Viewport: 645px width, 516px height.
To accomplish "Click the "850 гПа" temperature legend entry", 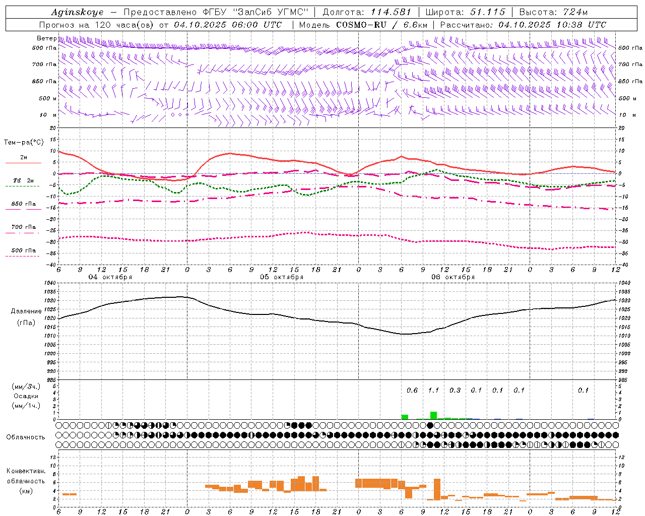I will click(x=24, y=204).
